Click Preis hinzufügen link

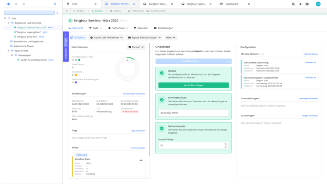(x=138, y=148)
